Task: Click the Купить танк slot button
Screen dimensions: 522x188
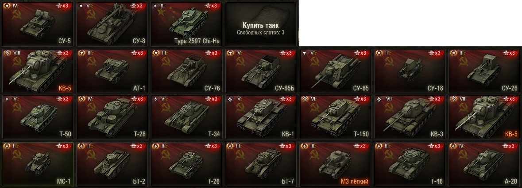Action: (x=261, y=24)
